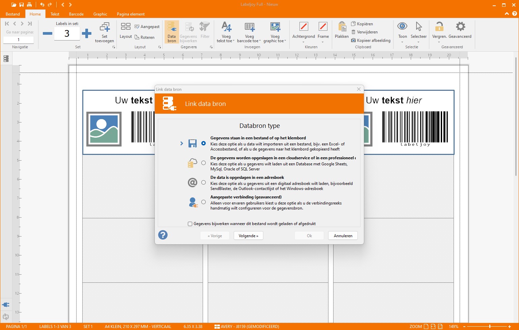Switch to Pagina element tab
This screenshot has height=330, width=519.
point(131,14)
